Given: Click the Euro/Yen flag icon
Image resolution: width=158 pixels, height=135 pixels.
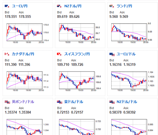Looking at the screenshot, I should pos(7,6).
